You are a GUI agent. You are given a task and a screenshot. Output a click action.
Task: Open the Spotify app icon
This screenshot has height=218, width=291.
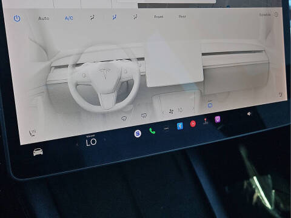[138, 133]
